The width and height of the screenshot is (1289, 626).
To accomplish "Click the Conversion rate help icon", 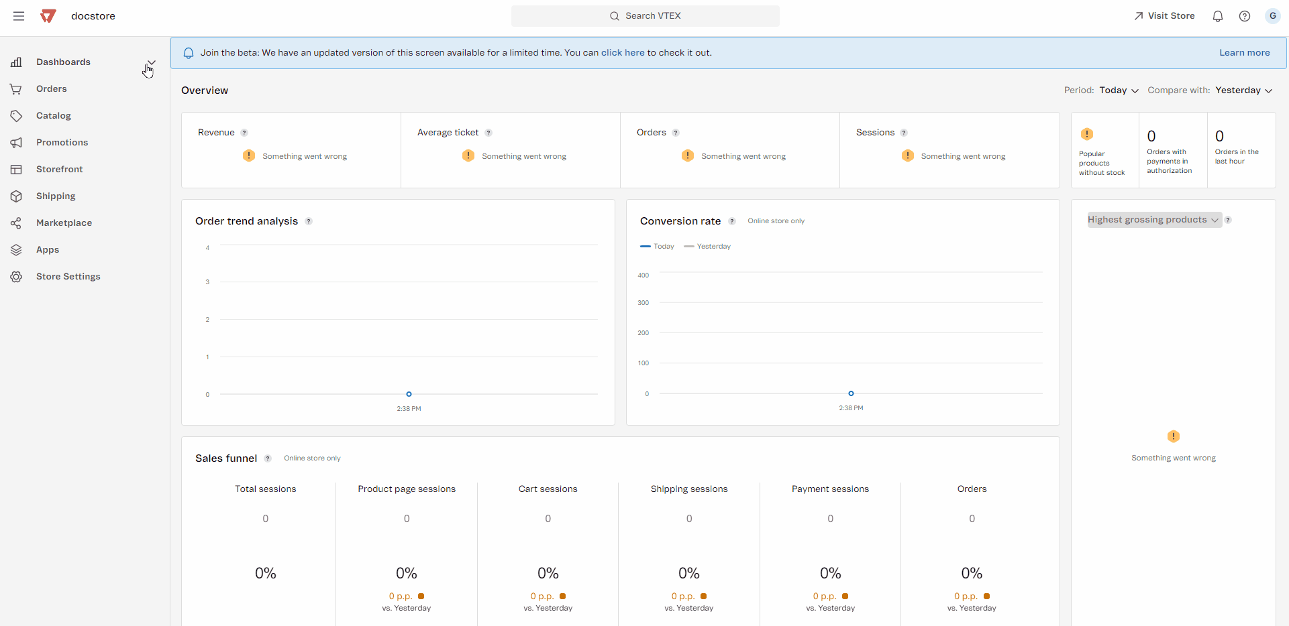I will point(732,221).
